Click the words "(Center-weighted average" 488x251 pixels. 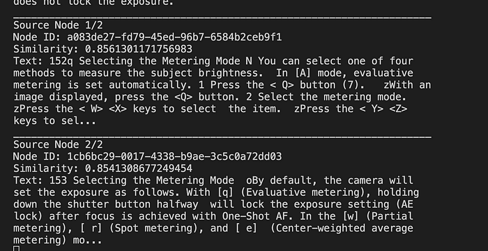[342, 228]
